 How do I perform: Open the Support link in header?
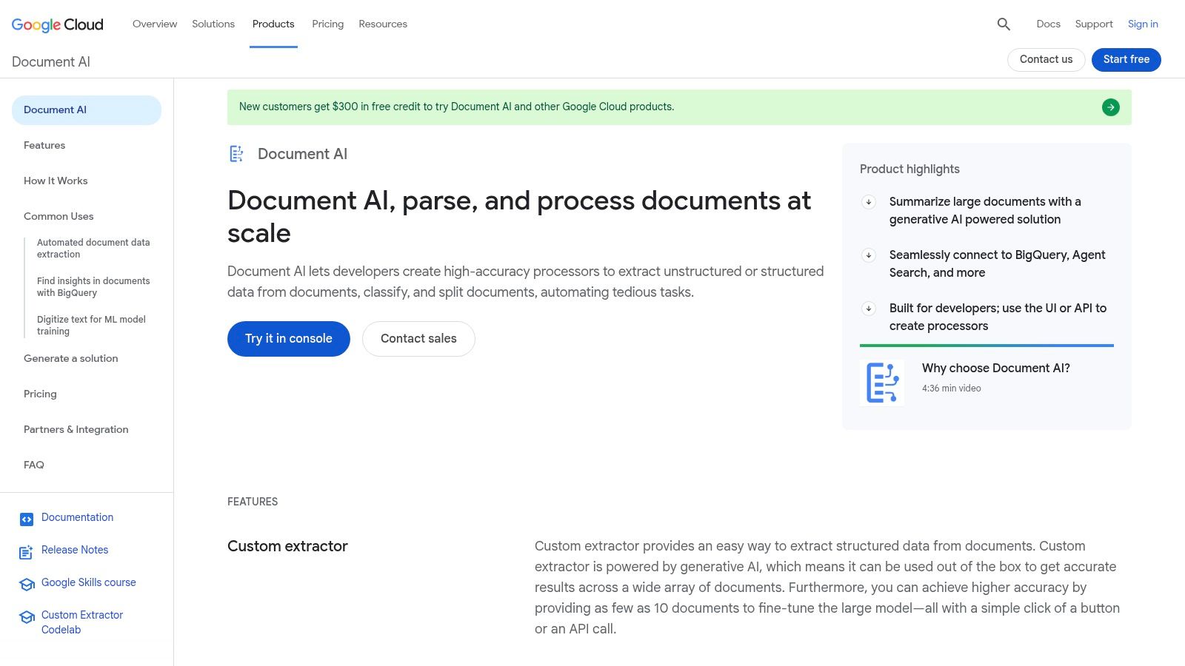(1094, 24)
